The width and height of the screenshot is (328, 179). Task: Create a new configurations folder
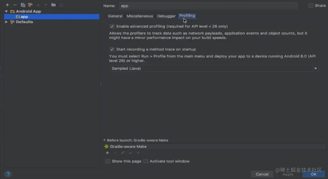53,5
